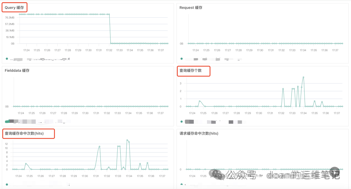Click 17:30 on the Request 缓存 time axis
The height and width of the screenshot is (189, 351).
point(260,50)
